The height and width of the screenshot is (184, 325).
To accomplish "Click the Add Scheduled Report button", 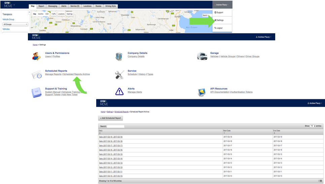I will [110, 118].
